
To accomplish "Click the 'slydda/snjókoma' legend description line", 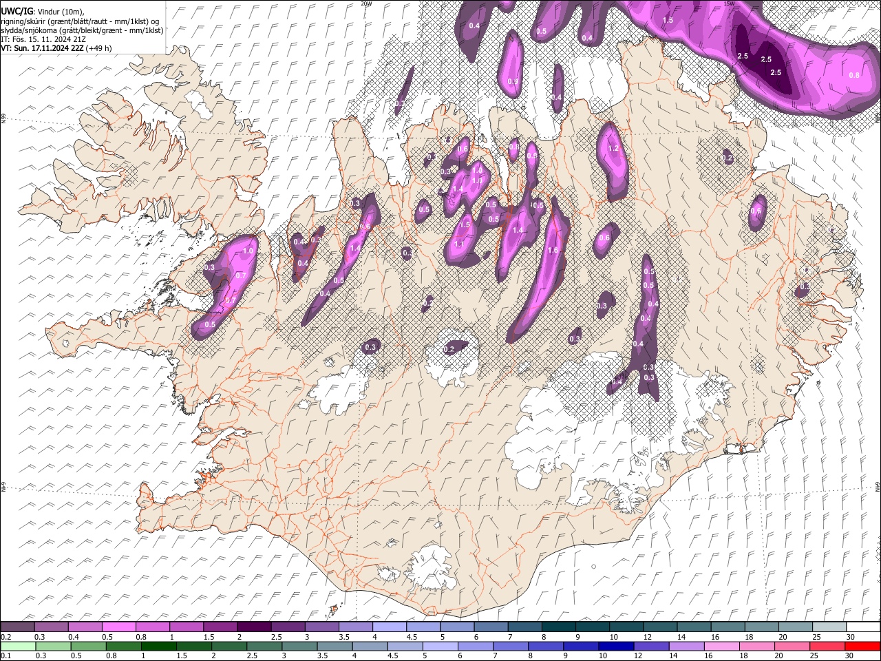I will coord(82,30).
